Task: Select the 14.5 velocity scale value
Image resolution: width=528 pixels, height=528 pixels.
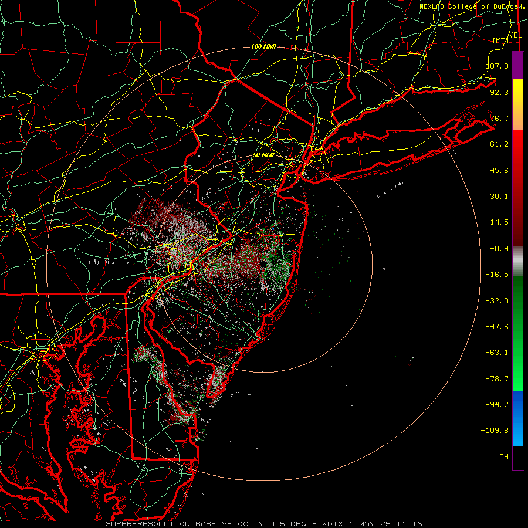Action: pyautogui.click(x=499, y=222)
